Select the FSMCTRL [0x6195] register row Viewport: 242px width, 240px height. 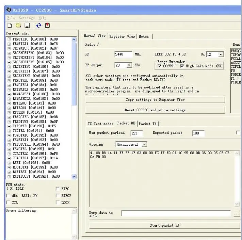click(x=34, y=149)
